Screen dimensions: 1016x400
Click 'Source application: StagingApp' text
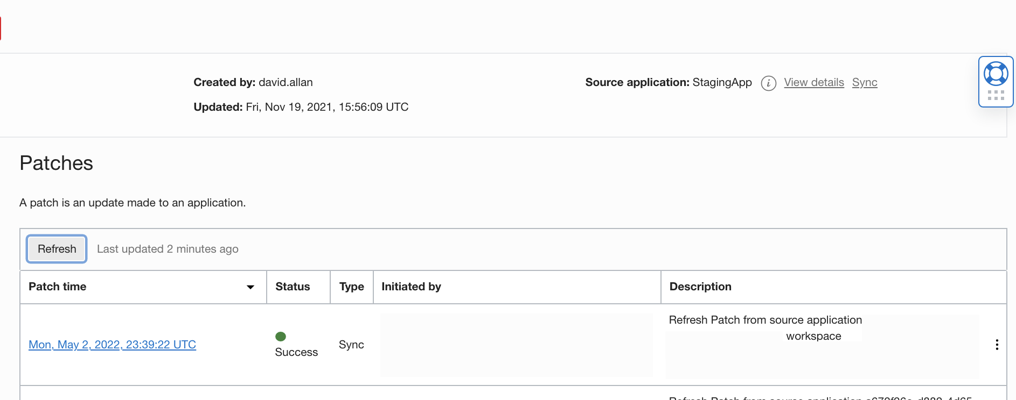point(669,82)
